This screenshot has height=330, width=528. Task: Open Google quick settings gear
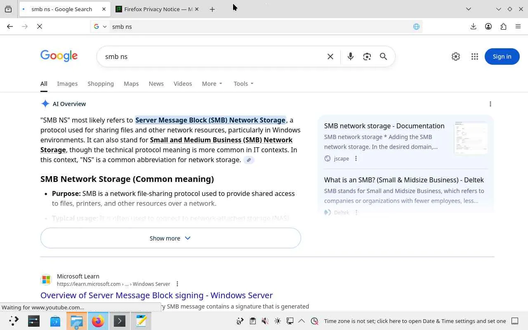[x=456, y=57]
